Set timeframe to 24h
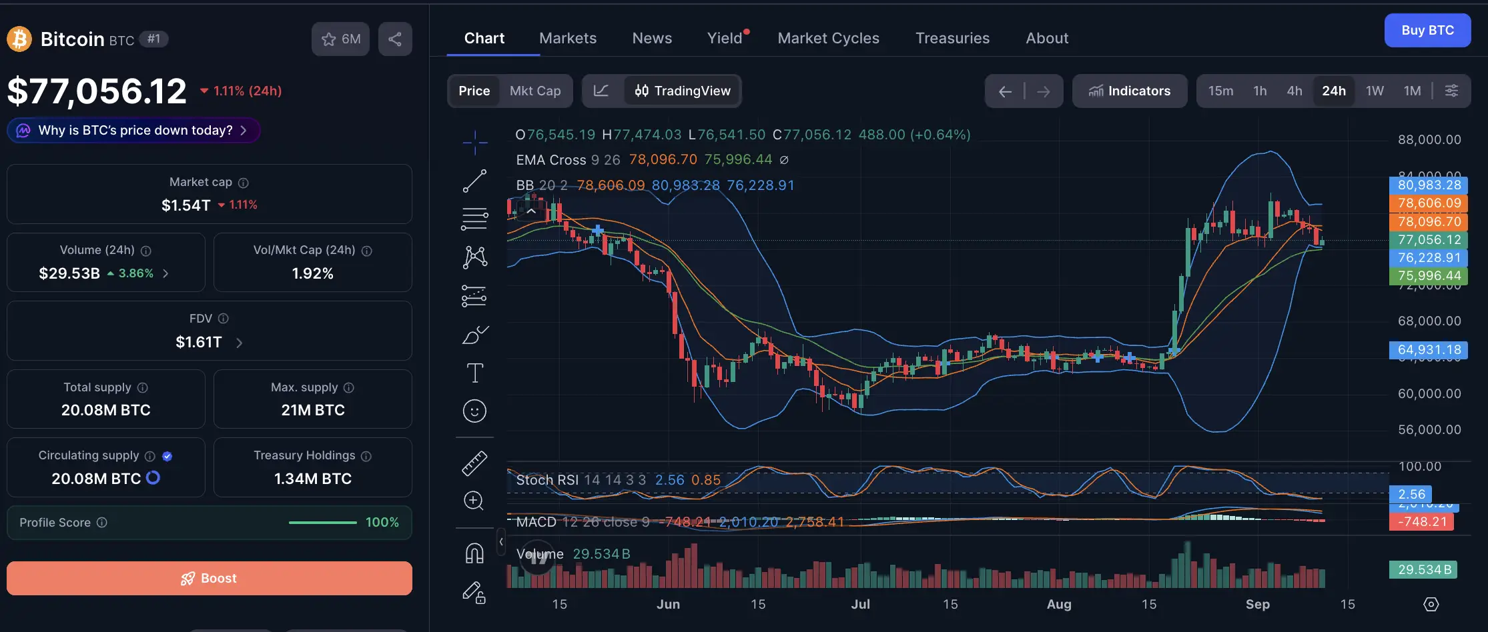This screenshot has width=1488, height=632. [1334, 91]
